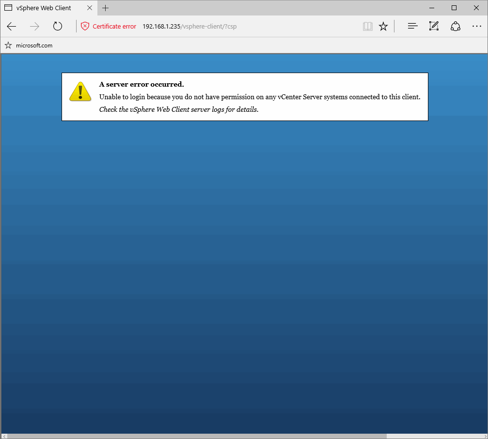Add the current page to favorites with the star

383,26
